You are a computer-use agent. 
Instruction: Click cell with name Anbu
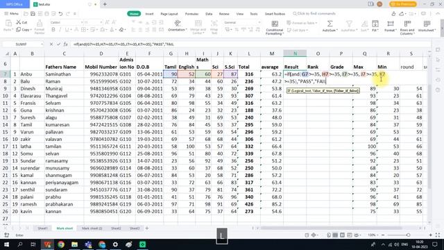32,74
